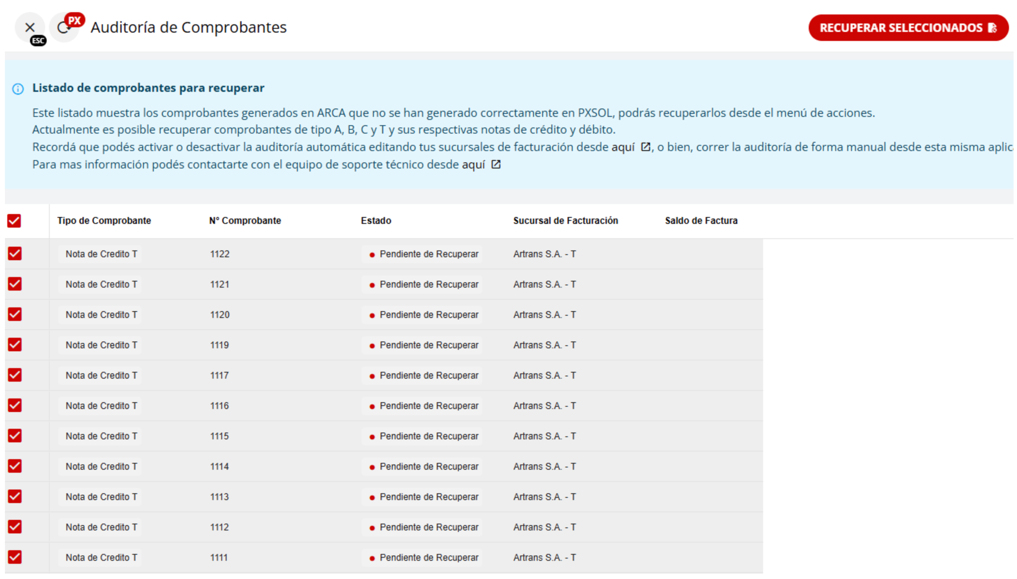This screenshot has width=1017, height=579.
Task: Click the refresh PX audit icon
Action: click(63, 27)
